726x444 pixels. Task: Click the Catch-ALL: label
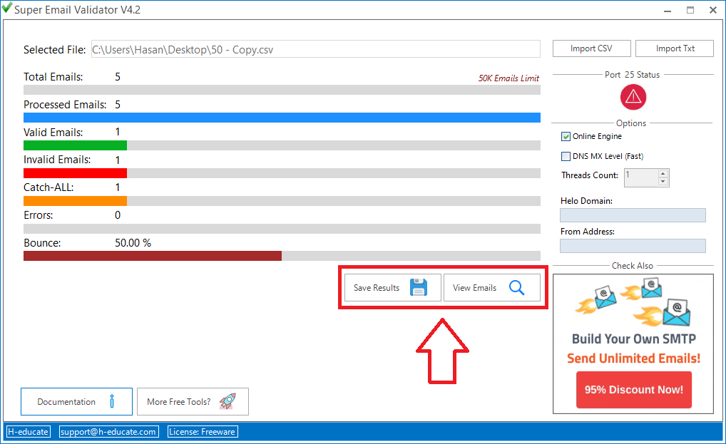pos(48,187)
